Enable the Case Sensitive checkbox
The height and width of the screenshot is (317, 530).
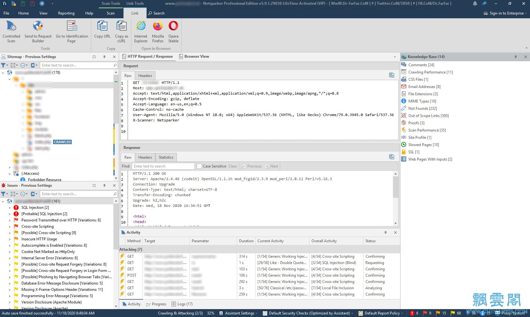pyautogui.click(x=199, y=166)
